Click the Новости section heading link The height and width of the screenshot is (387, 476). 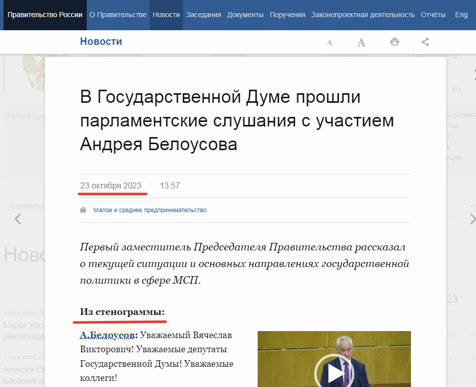click(x=101, y=41)
